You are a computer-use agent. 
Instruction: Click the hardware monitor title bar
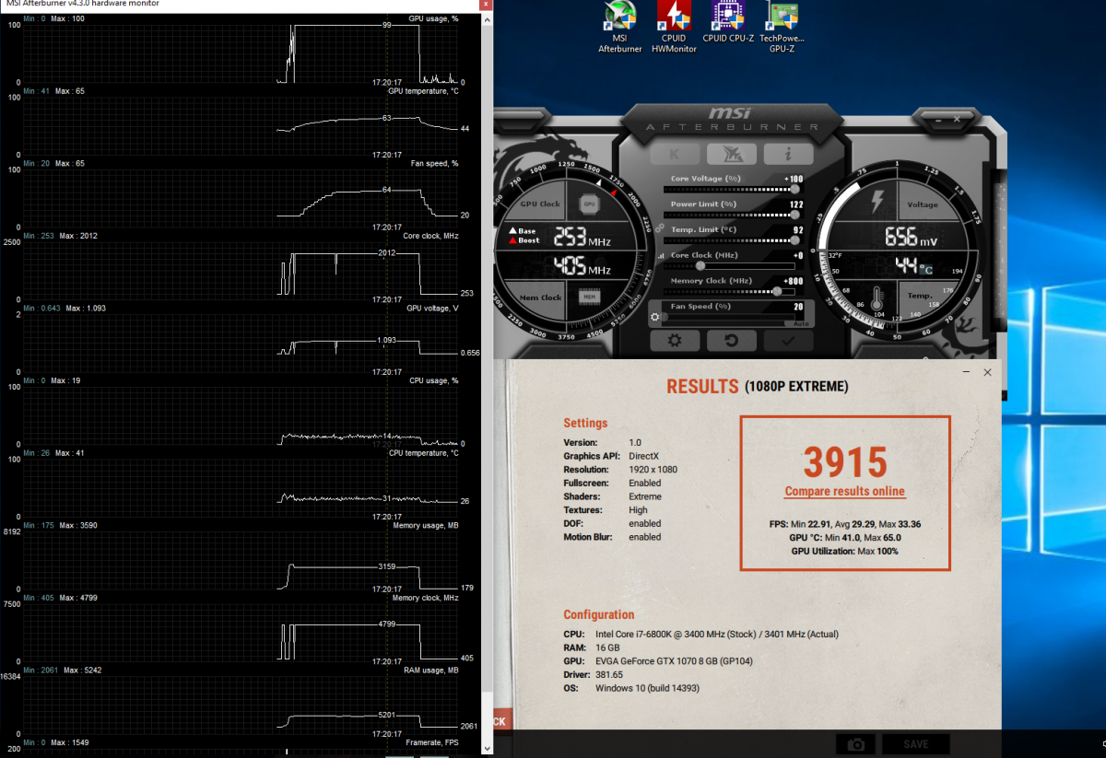pyautogui.click(x=240, y=5)
